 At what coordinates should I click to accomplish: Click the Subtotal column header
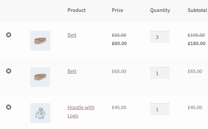click(x=197, y=10)
